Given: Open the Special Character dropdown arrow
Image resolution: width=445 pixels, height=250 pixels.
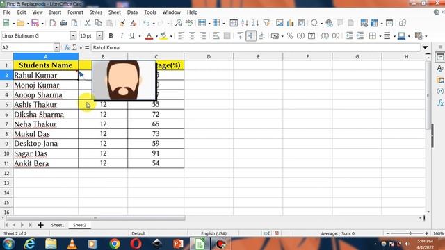Looking at the screenshot, I should [x=321, y=23].
